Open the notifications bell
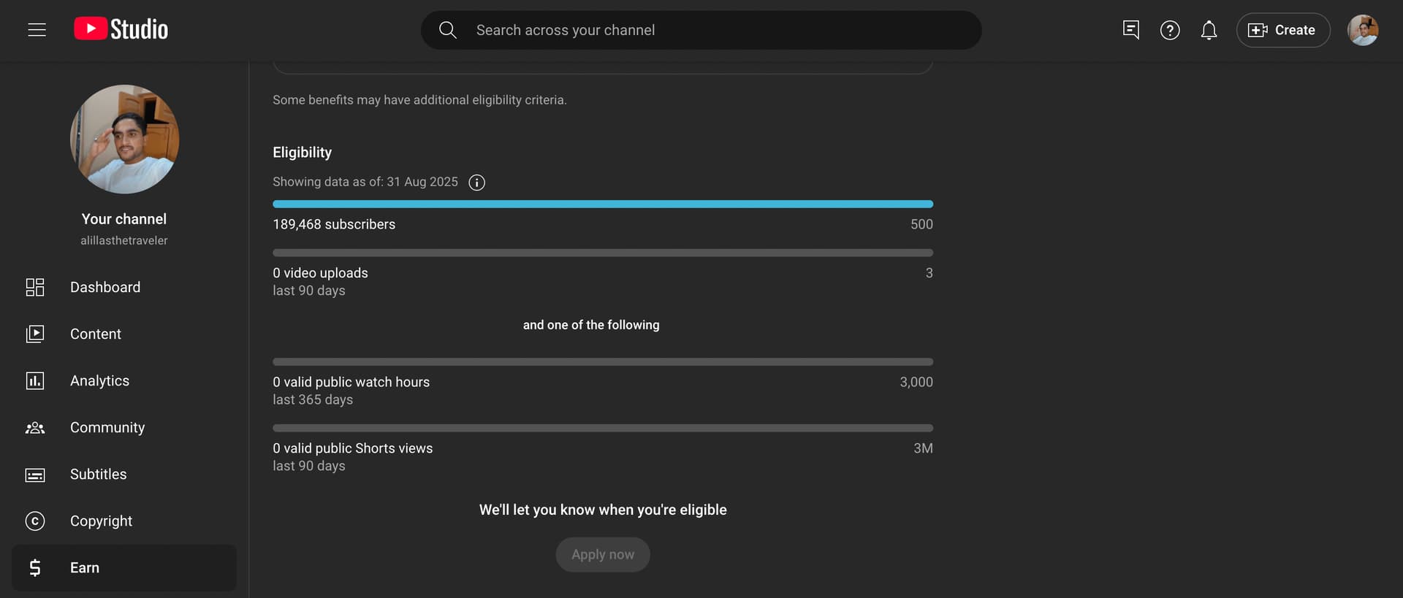This screenshot has height=598, width=1403. pos(1209,30)
